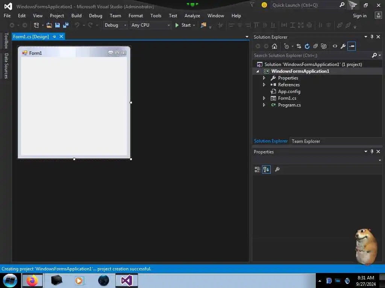Image resolution: width=385 pixels, height=288 pixels.
Task: Click the notifications flag icon in title bar
Action: [x=252, y=4]
